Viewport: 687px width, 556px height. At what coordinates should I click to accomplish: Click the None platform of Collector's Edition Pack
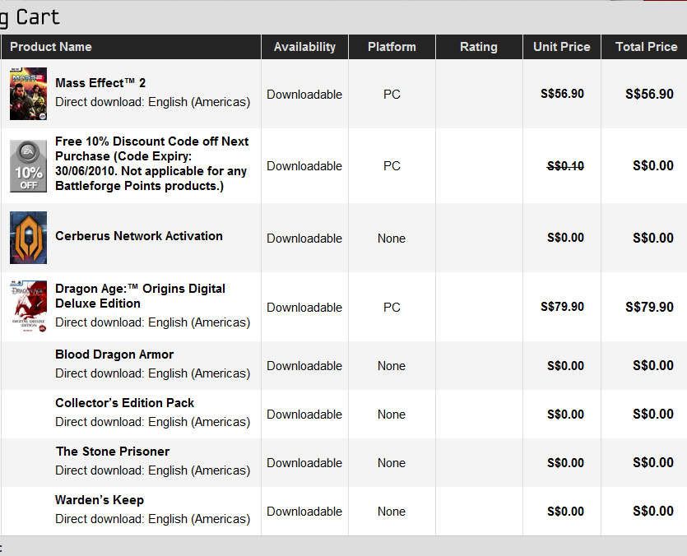tap(392, 415)
